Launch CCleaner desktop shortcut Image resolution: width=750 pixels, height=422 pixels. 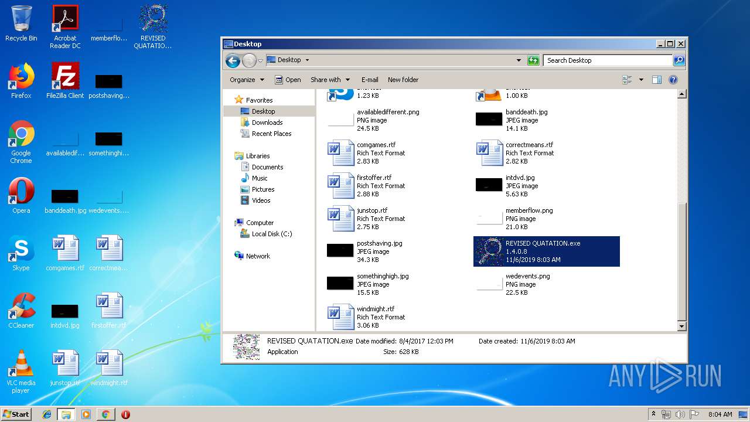tap(21, 311)
